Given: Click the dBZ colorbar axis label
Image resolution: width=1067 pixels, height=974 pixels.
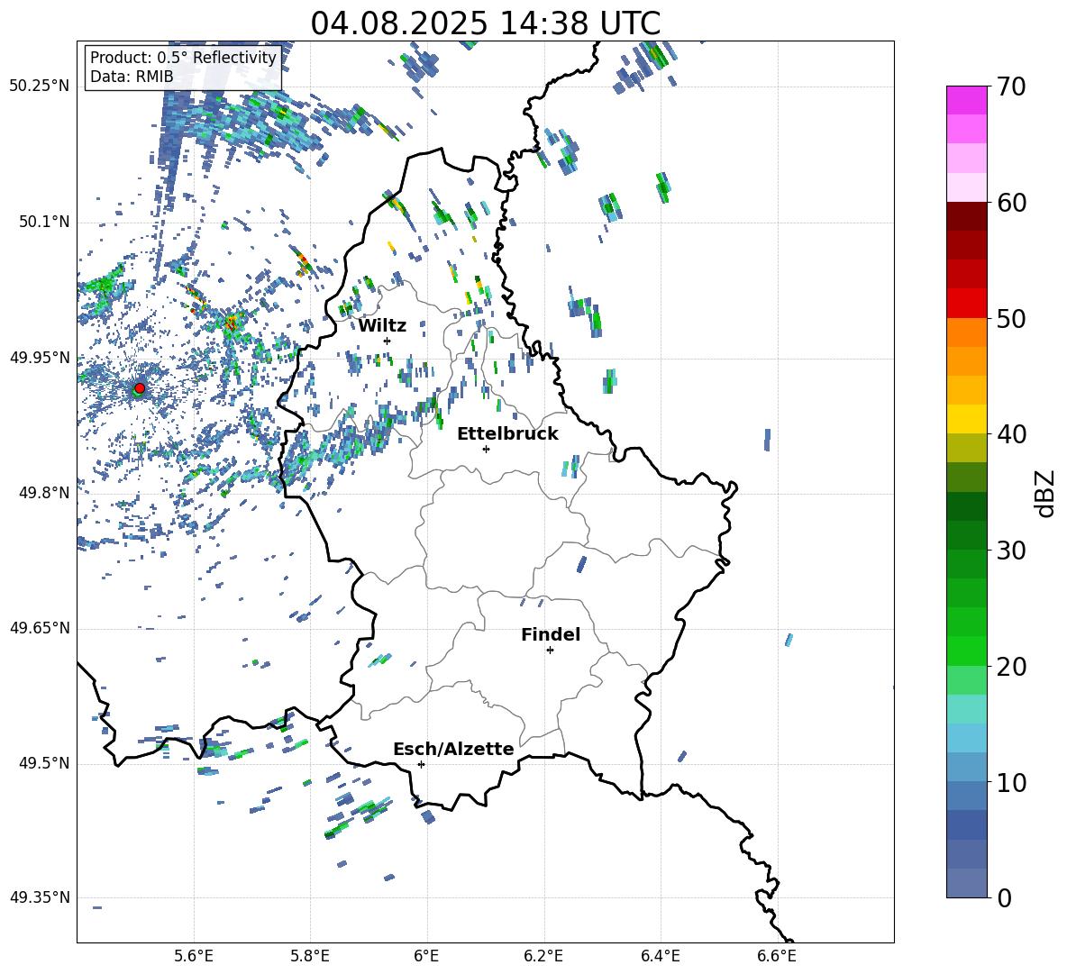Looking at the screenshot, I should [x=1046, y=493].
